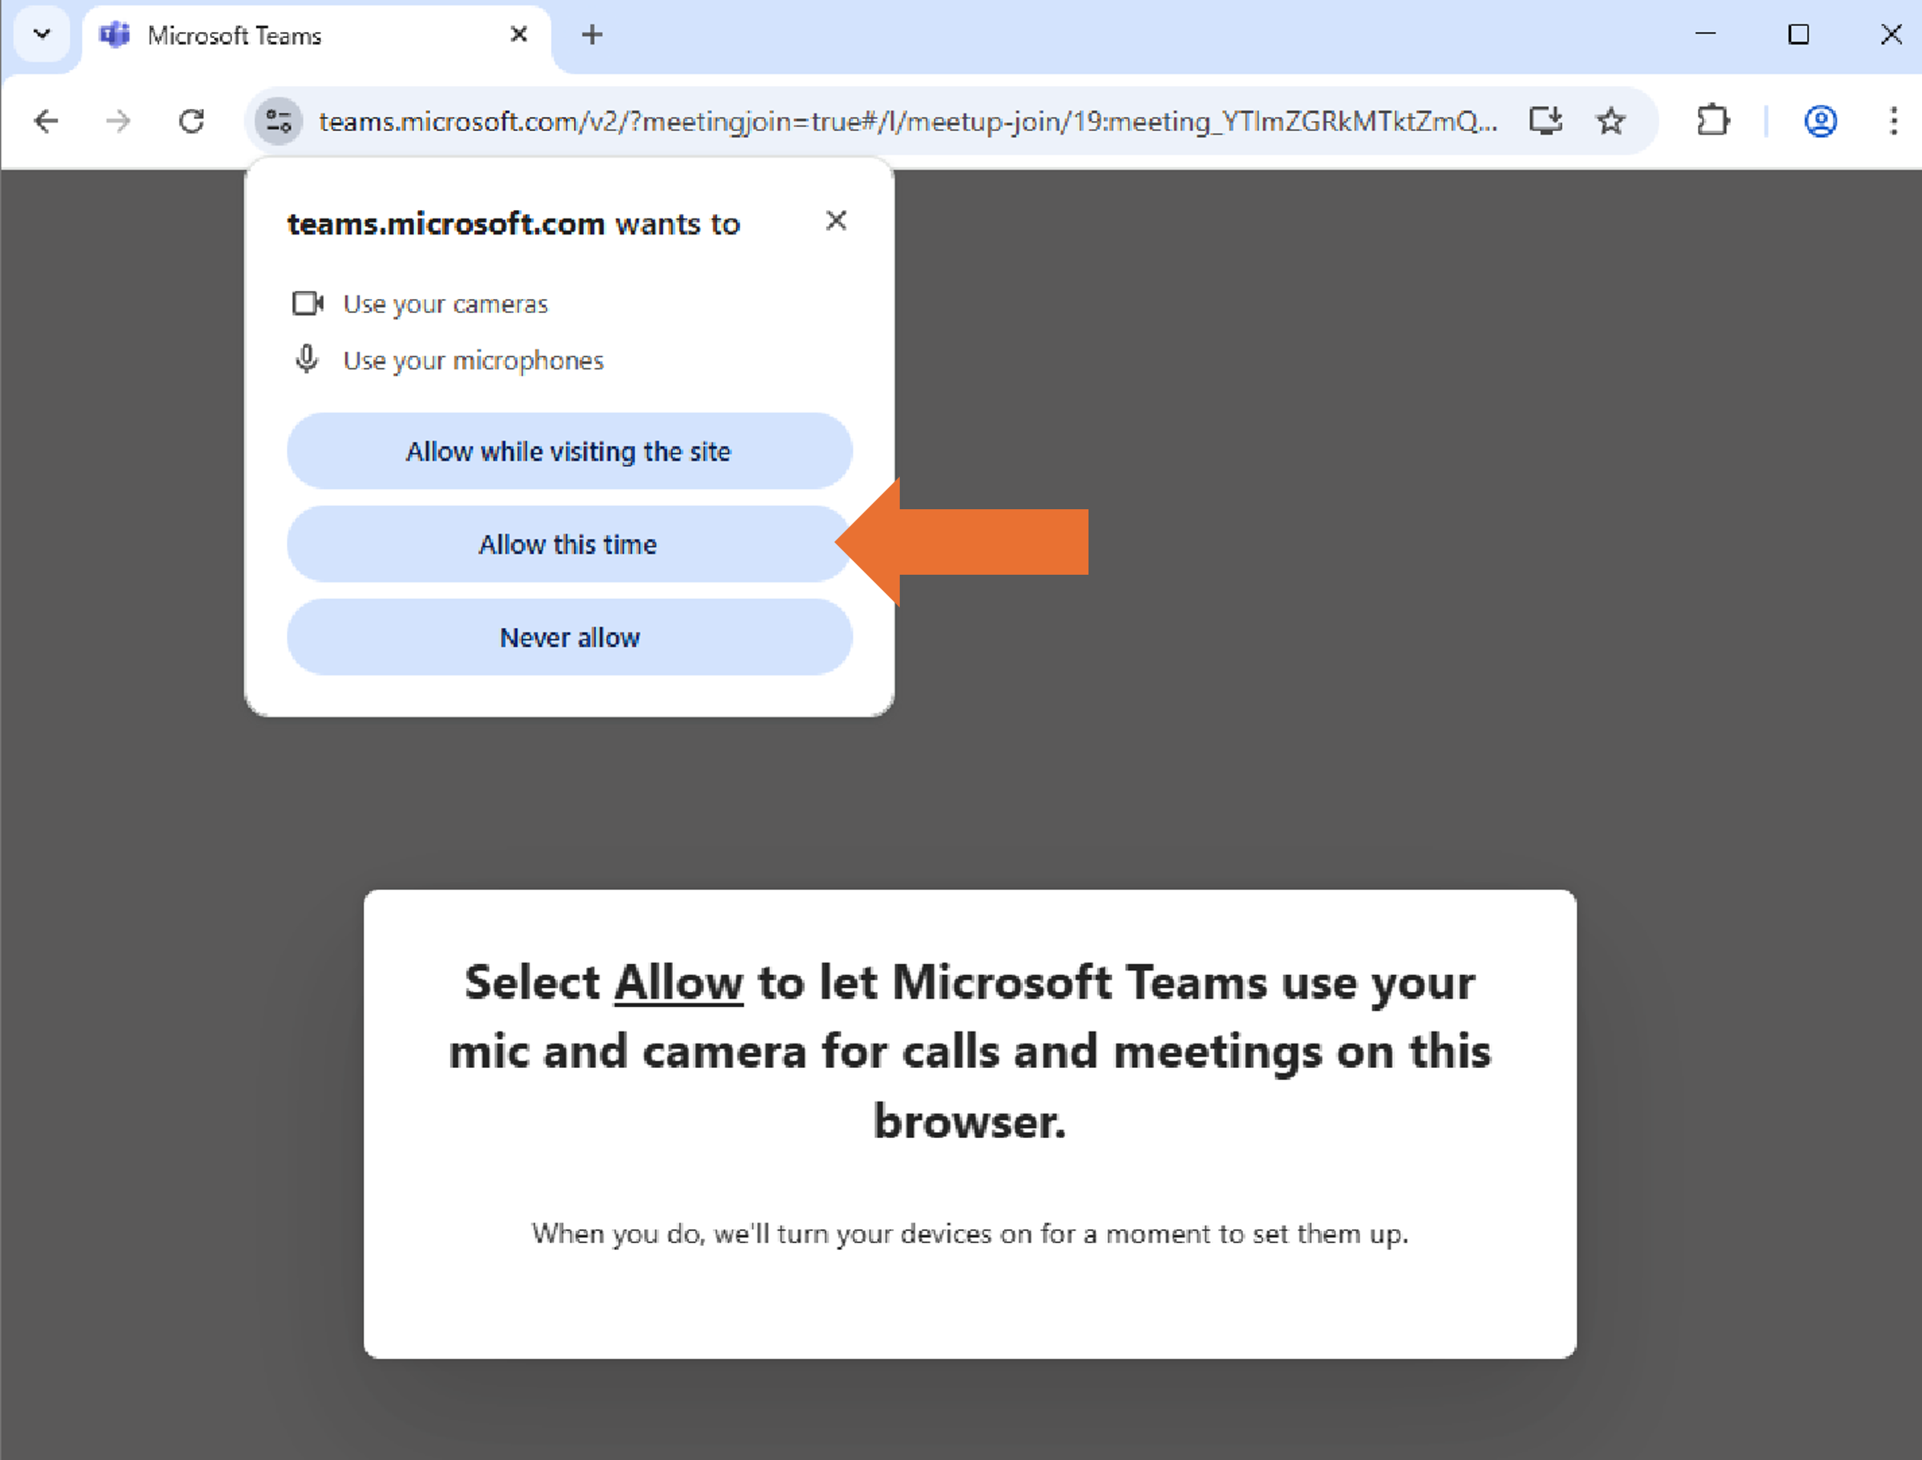
Task: Close the Microsoft Teams tab
Action: coord(518,35)
